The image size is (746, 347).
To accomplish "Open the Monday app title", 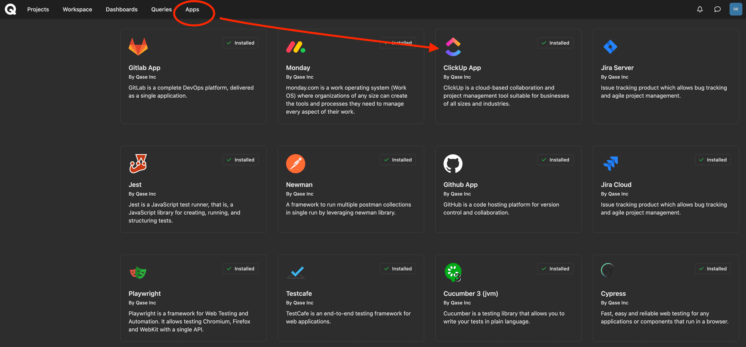I will tap(298, 68).
